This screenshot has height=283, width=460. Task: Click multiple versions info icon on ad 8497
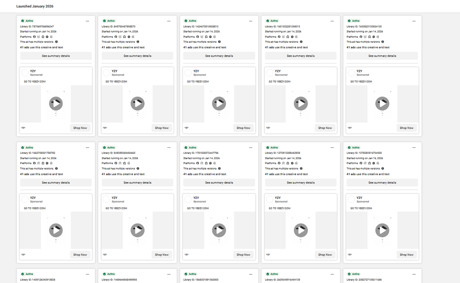(138, 42)
